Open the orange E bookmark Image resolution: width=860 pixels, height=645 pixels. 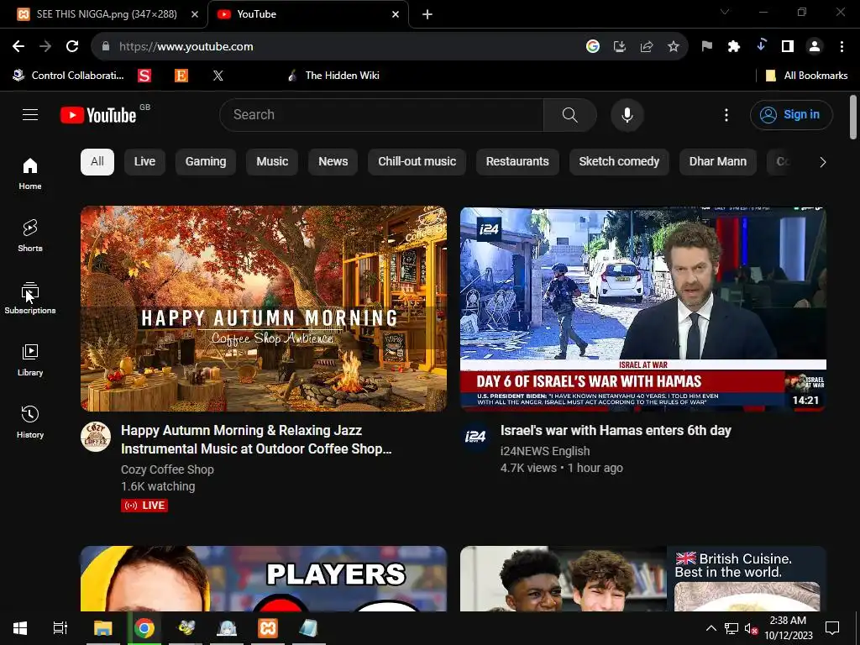[181, 76]
